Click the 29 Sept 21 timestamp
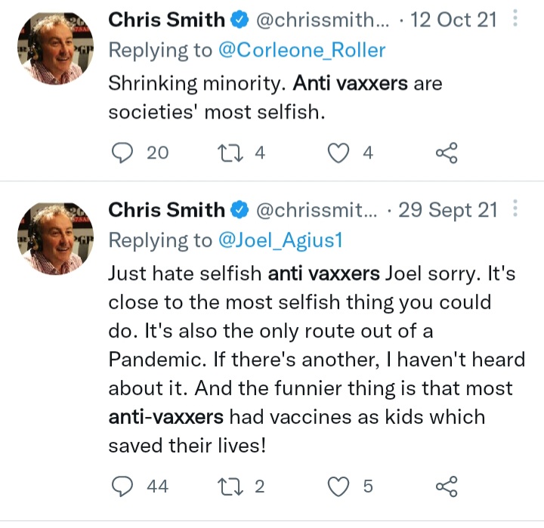 point(447,210)
